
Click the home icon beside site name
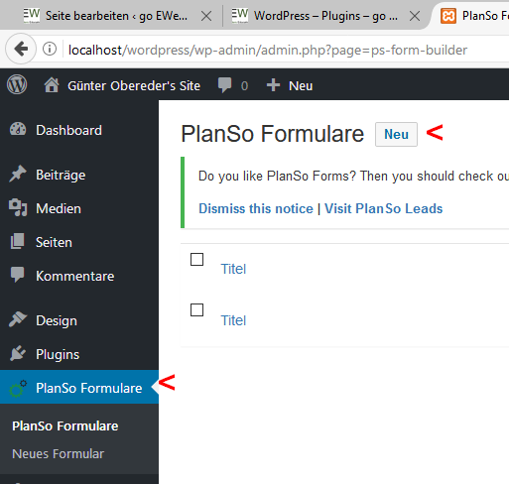(x=52, y=85)
